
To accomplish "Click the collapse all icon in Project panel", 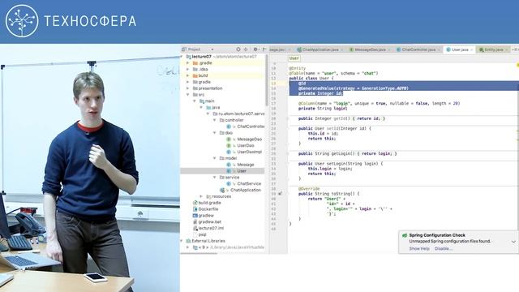I will 246,49.
